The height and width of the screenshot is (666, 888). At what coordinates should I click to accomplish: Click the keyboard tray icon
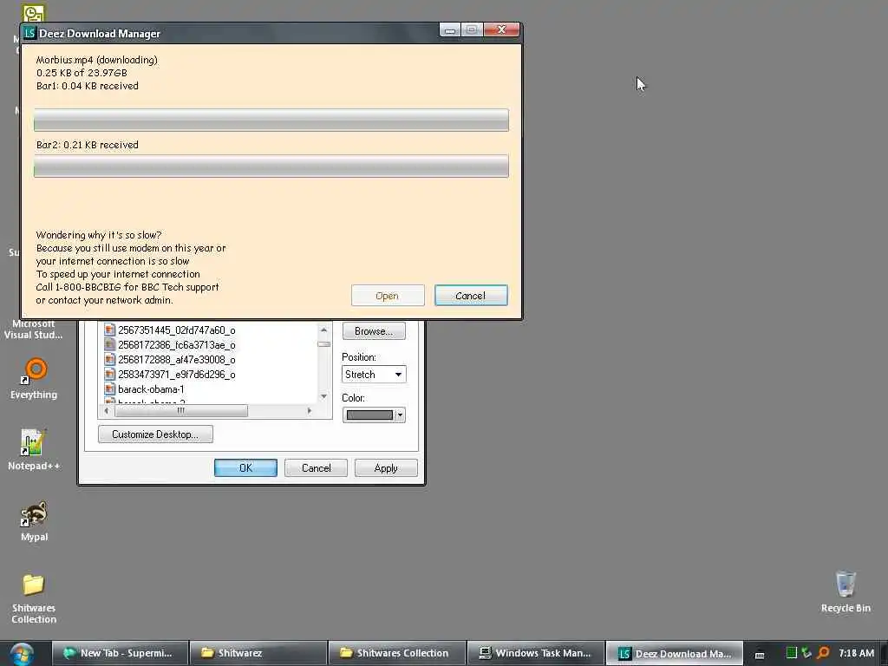click(760, 655)
